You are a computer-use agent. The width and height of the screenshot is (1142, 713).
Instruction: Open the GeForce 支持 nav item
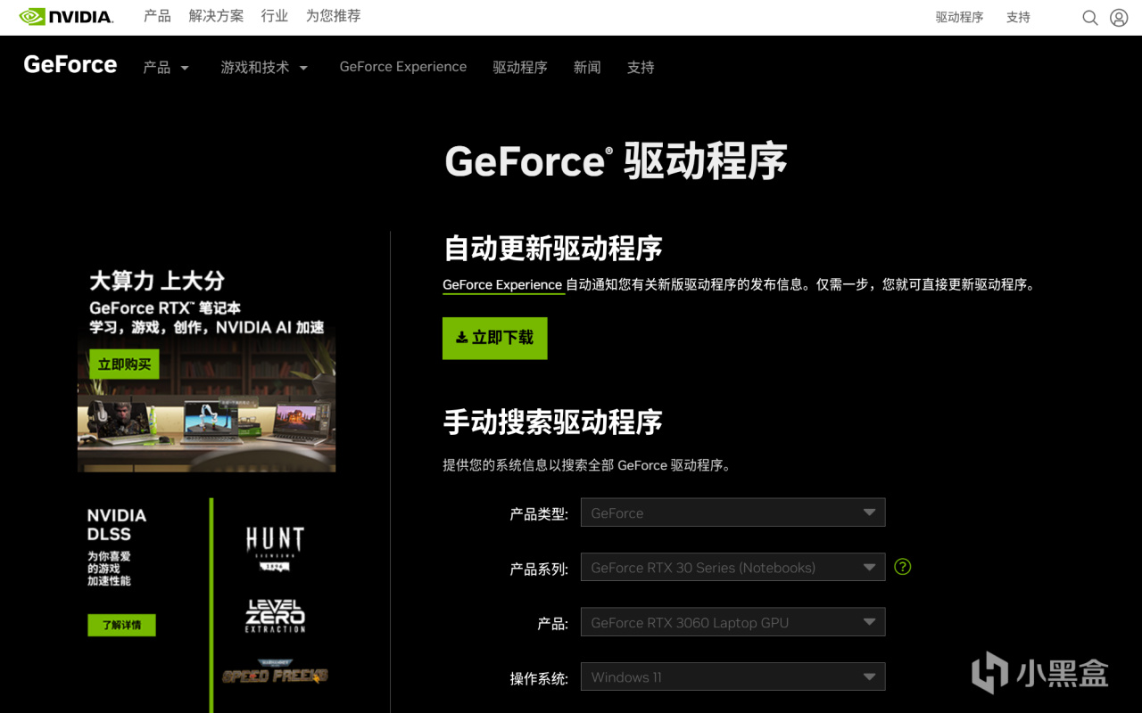click(641, 67)
